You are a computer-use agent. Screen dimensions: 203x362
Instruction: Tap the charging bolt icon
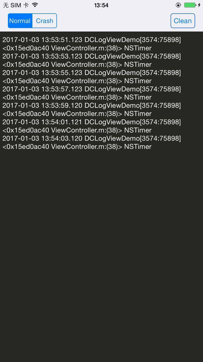pyautogui.click(x=199, y=5)
